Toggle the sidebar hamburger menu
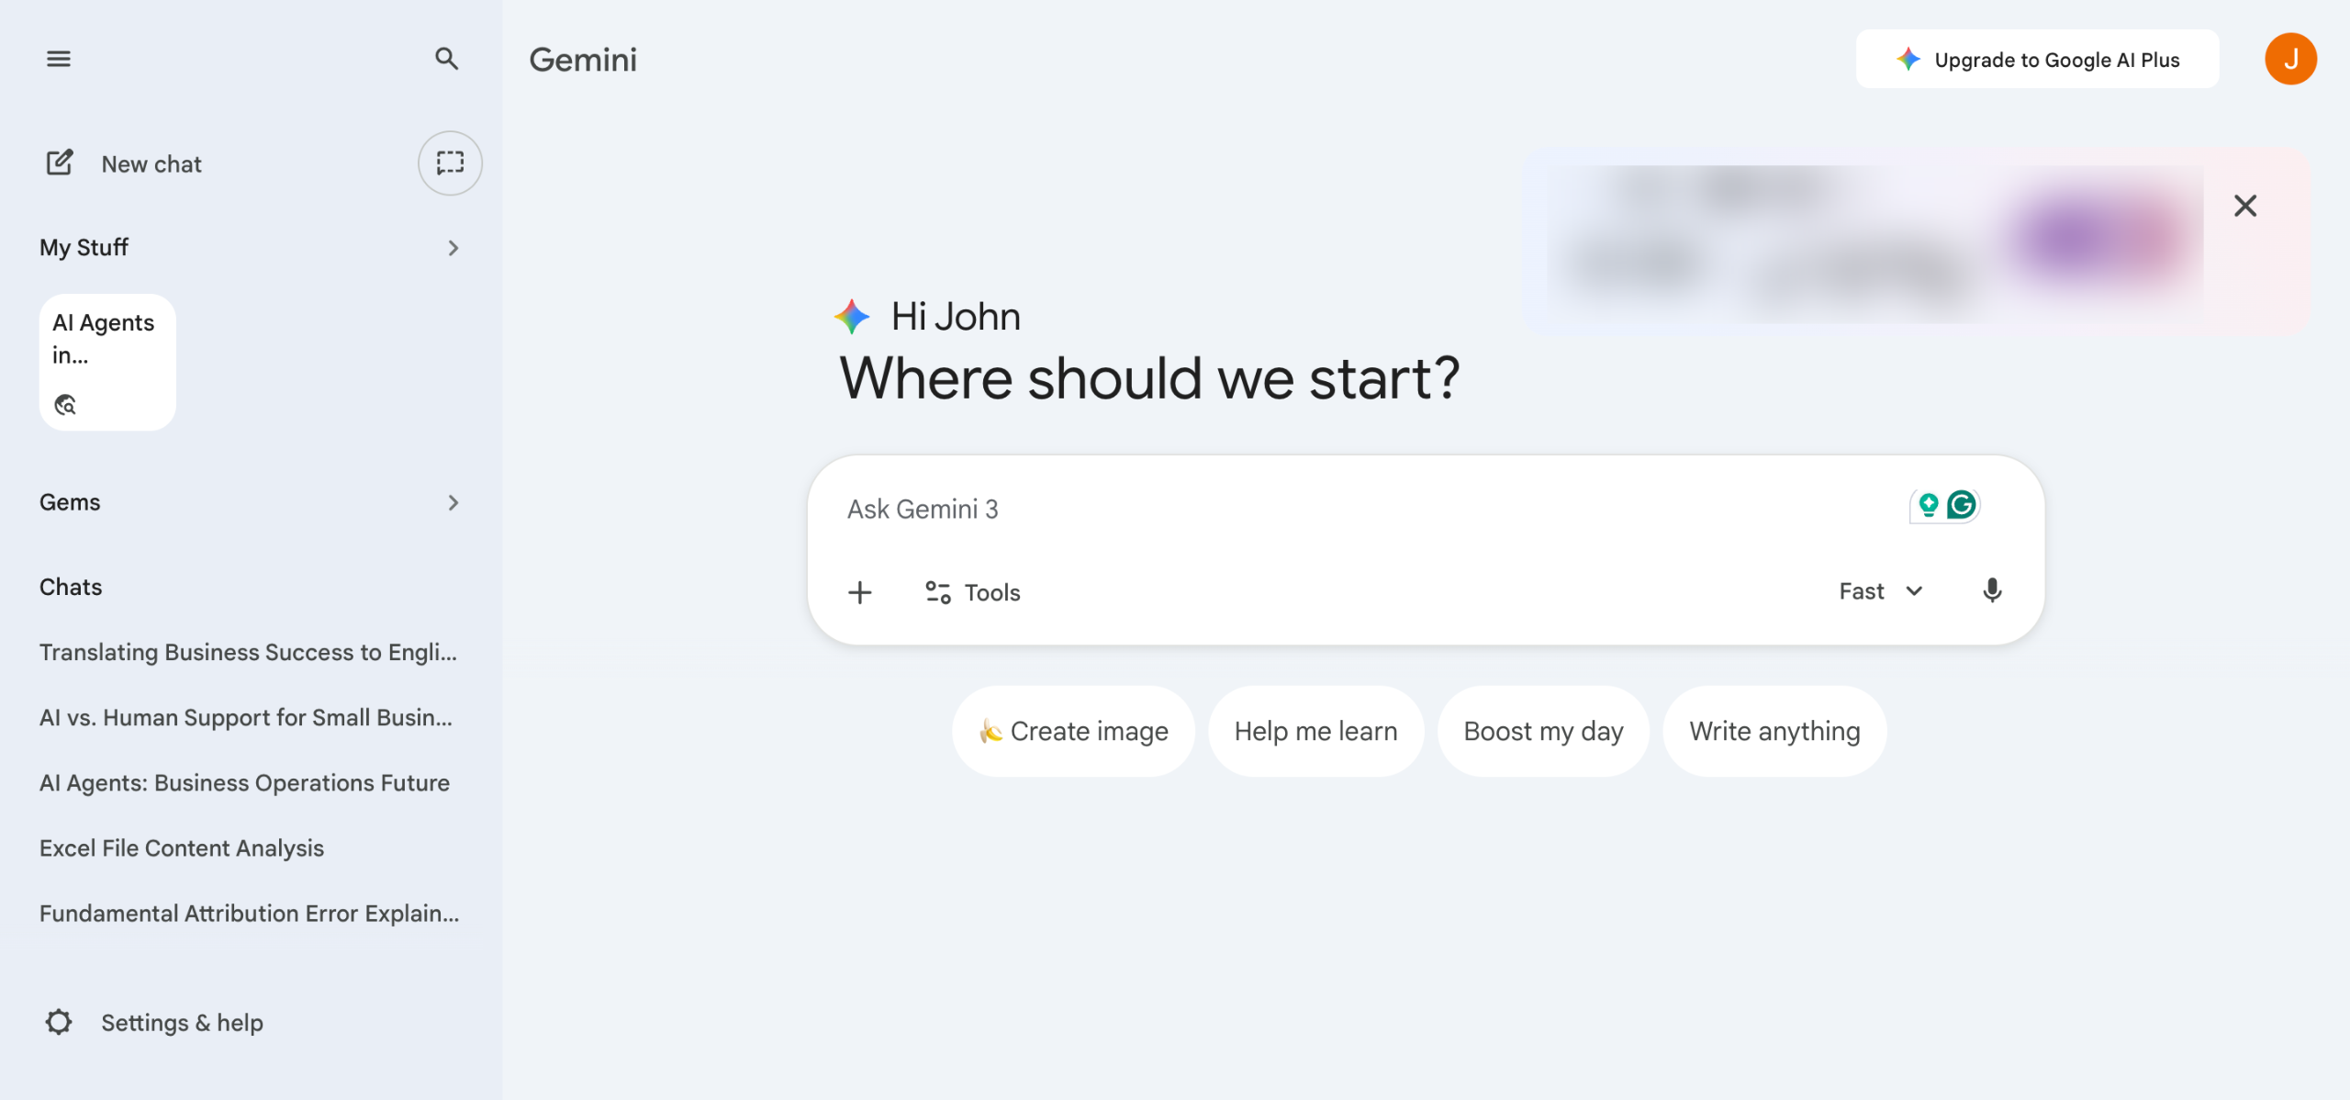2350x1100 pixels. point(59,59)
